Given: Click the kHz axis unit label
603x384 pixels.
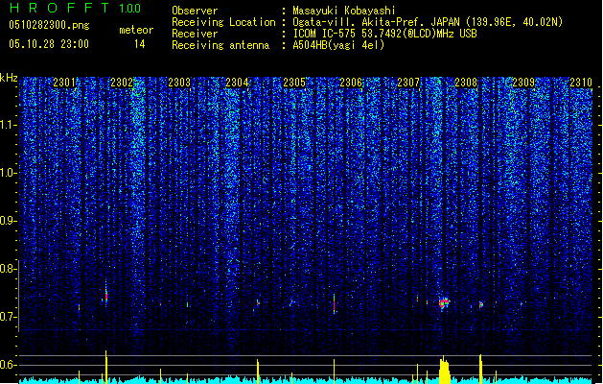Looking at the screenshot, I should point(9,78).
